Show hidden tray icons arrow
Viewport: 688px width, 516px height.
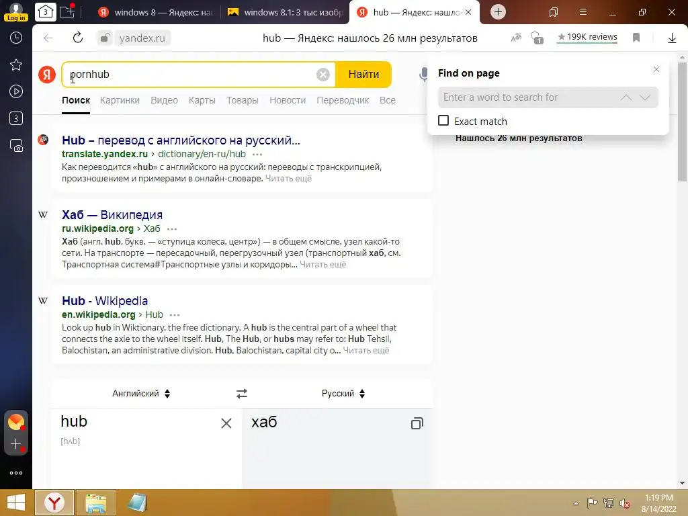[x=576, y=503]
